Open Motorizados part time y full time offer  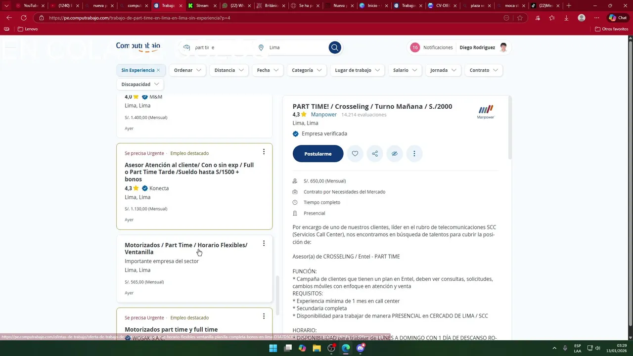pos(171,329)
